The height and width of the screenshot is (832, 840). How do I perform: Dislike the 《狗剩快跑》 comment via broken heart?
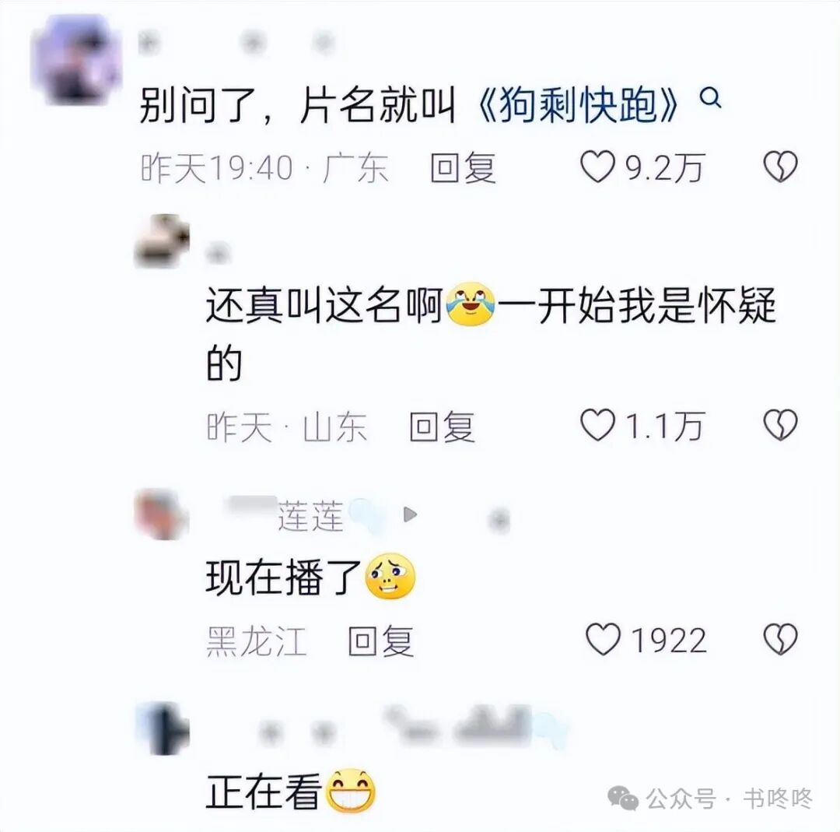(781, 167)
